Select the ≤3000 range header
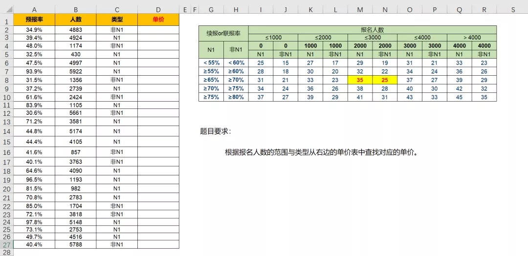This screenshot has height=256, width=528. 373,37
